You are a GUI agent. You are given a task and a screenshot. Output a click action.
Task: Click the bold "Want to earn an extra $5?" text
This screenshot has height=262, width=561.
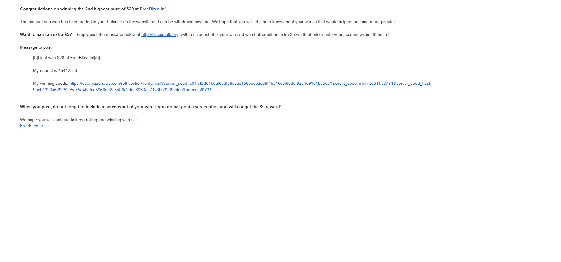46,35
